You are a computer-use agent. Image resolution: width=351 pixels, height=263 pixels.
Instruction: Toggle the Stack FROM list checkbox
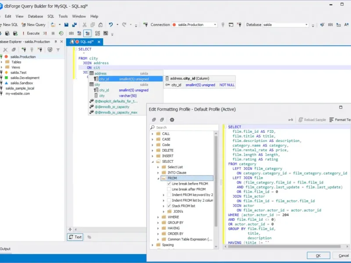(x=169, y=206)
